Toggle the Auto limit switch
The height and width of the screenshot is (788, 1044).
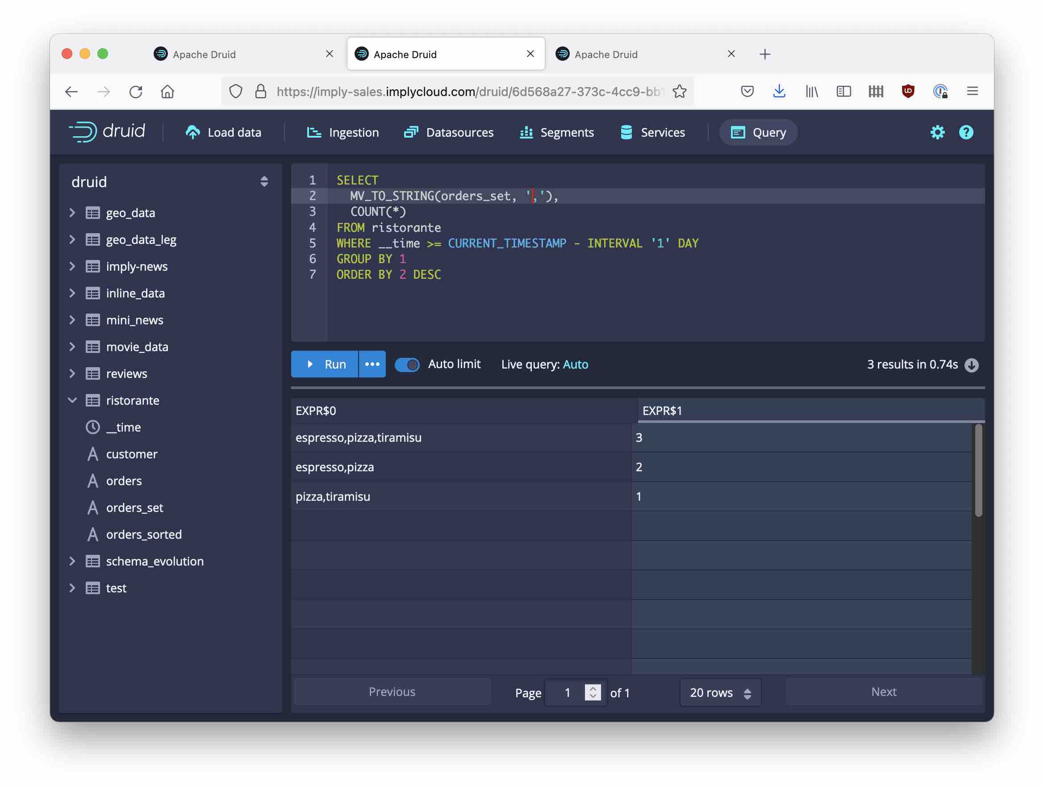pos(407,365)
